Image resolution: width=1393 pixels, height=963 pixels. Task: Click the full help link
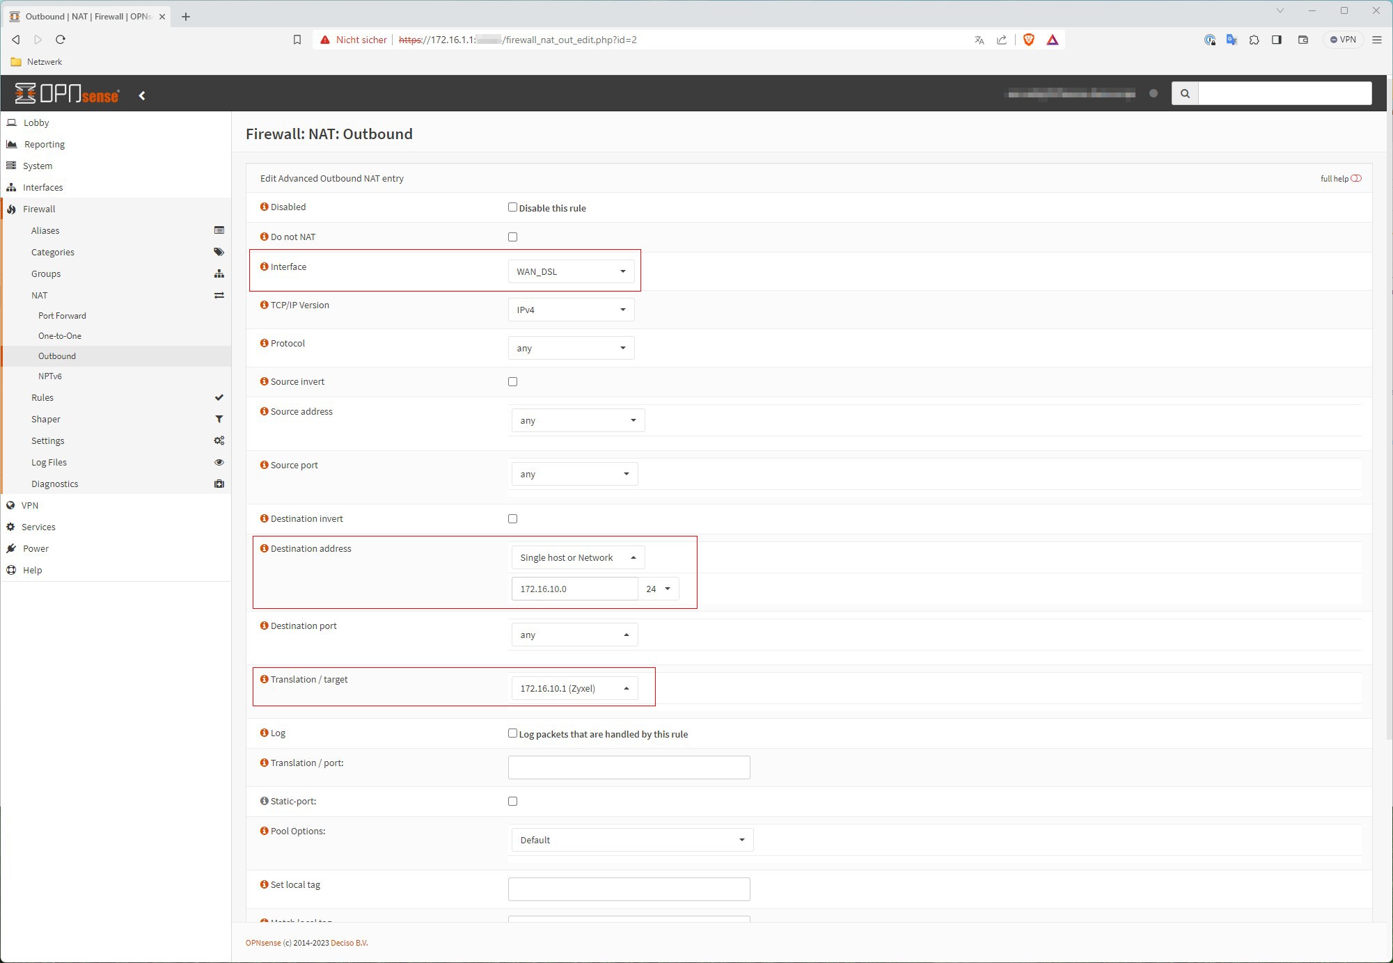pos(1336,177)
